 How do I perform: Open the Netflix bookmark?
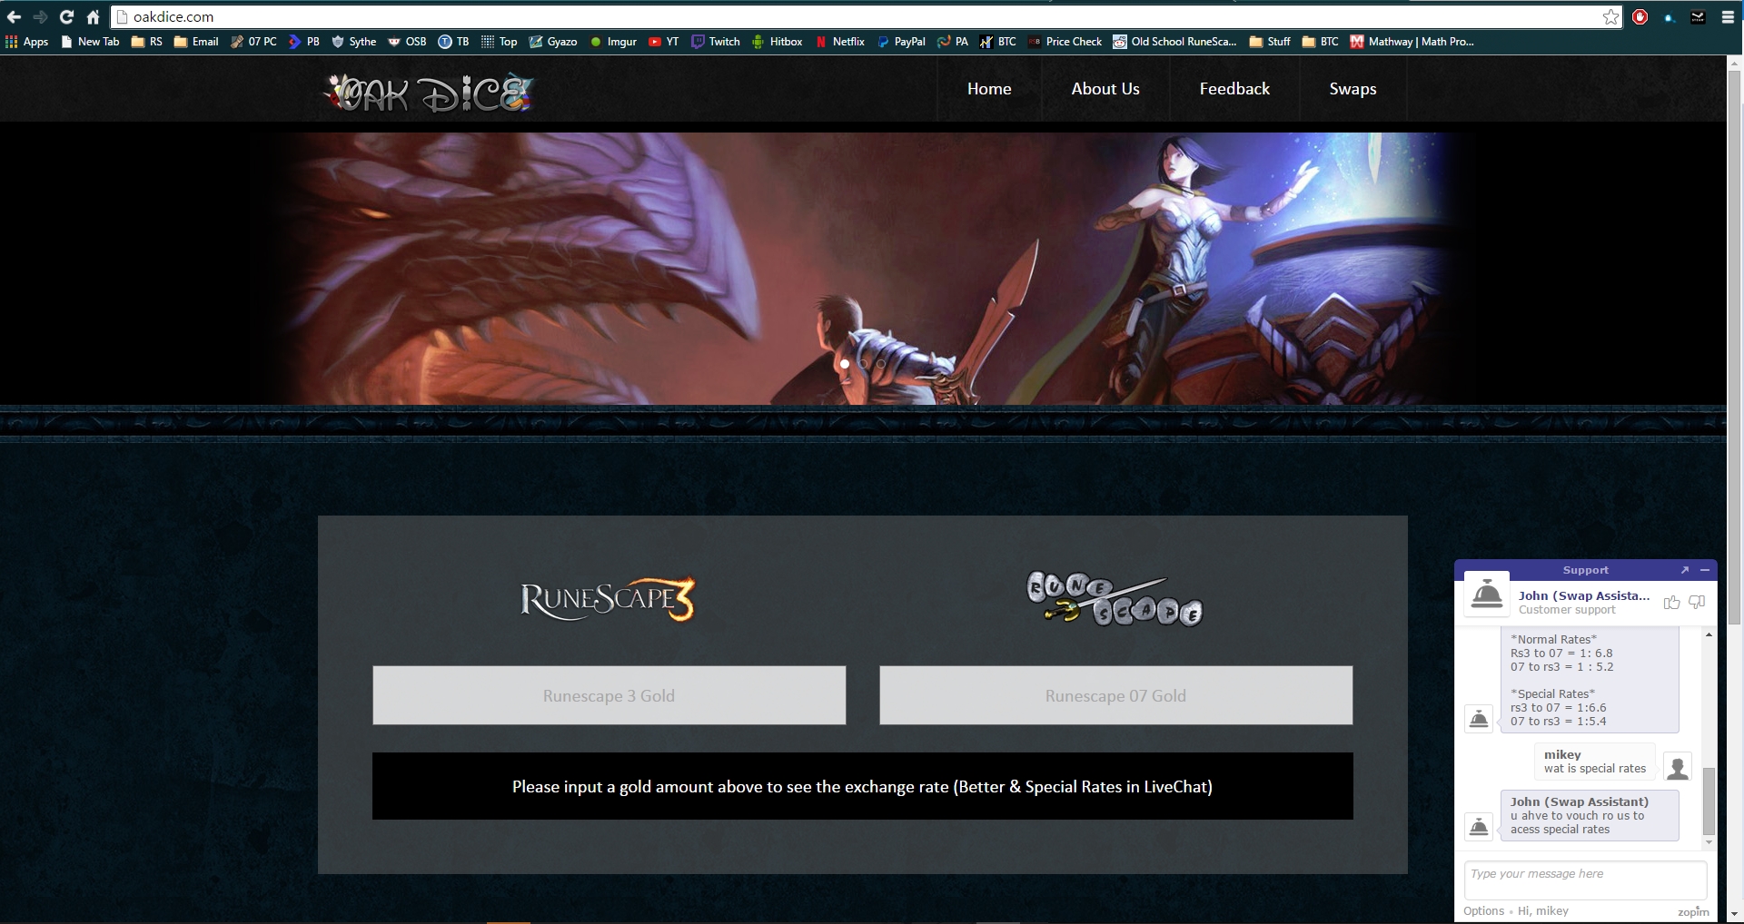[x=839, y=42]
